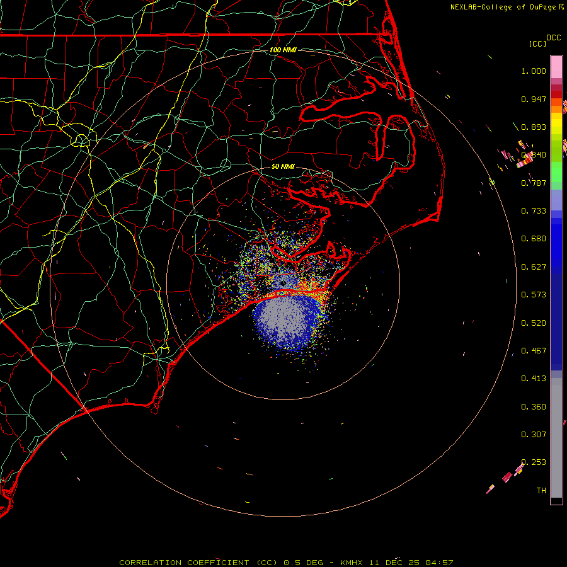567x567 pixels.
Task: Click the 0.893 legend value
Action: 534,127
